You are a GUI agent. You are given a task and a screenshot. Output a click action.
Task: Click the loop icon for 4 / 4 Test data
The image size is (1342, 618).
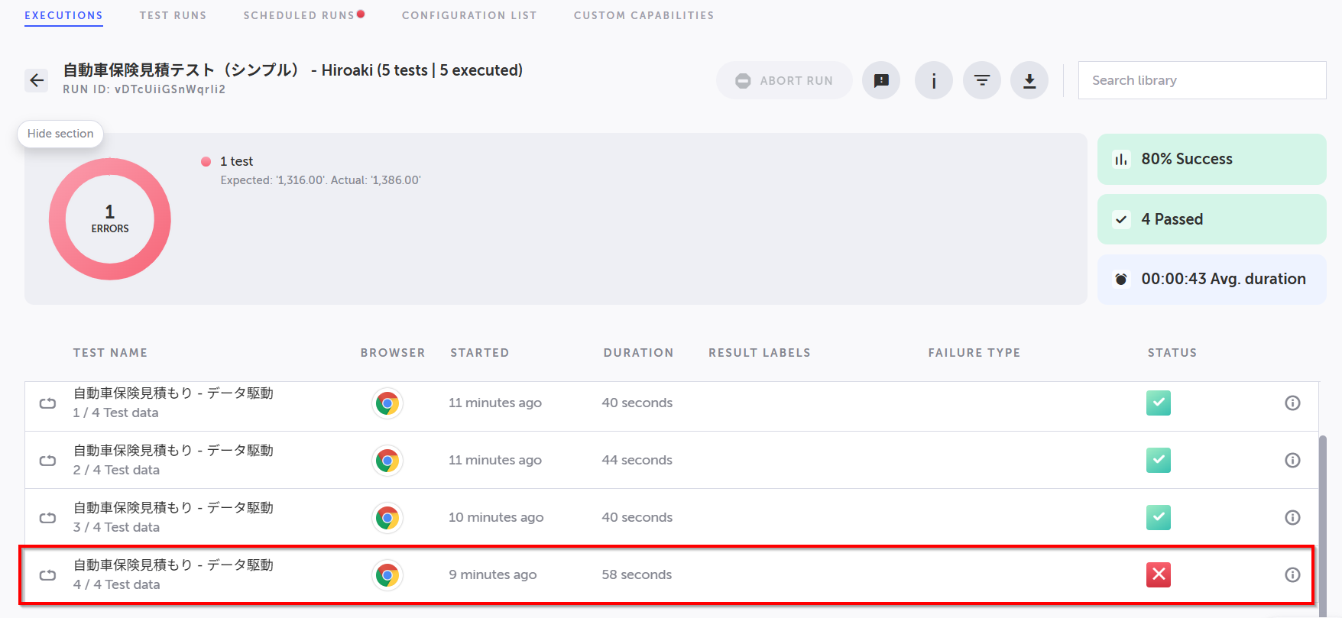tap(48, 575)
